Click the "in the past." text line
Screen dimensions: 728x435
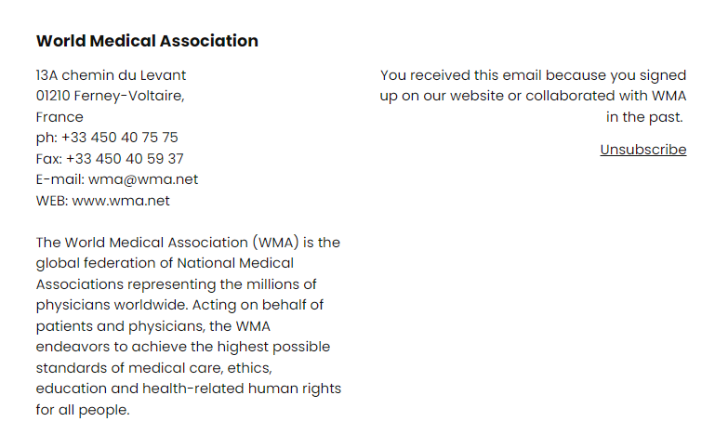point(644,117)
